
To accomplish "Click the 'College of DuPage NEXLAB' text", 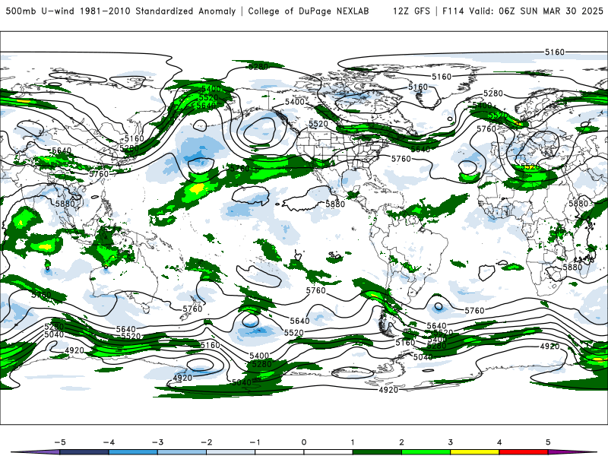I will point(309,11).
